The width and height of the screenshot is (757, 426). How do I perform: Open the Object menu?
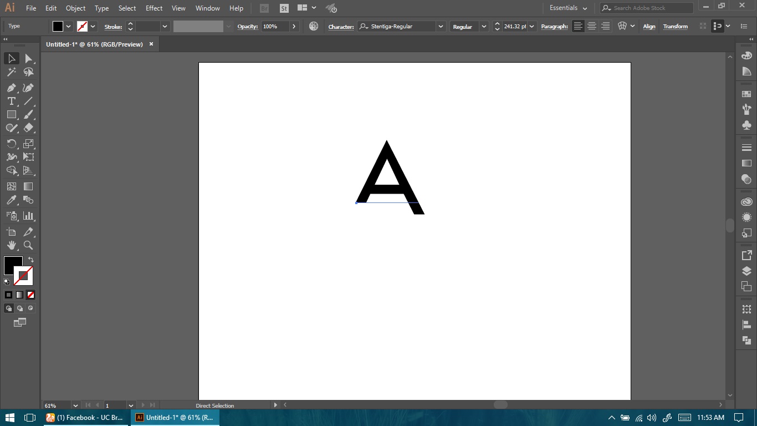click(75, 8)
